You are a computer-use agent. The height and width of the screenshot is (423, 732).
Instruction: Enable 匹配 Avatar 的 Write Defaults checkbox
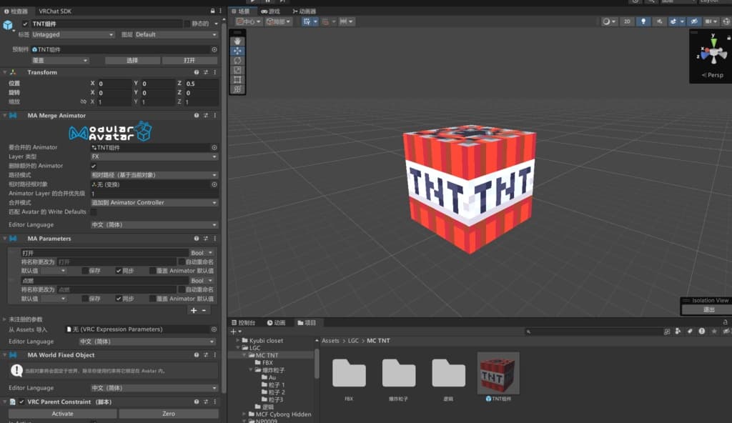94,211
